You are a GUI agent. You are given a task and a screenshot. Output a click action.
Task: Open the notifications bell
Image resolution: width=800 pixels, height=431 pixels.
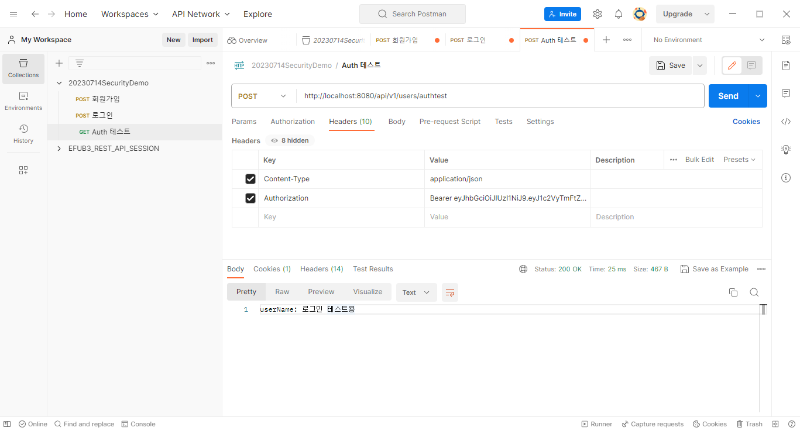pos(619,14)
